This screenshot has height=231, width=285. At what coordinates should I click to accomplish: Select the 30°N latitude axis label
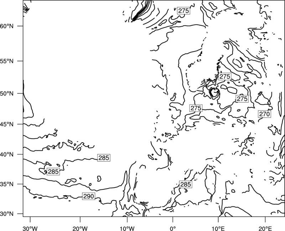pos(7,214)
